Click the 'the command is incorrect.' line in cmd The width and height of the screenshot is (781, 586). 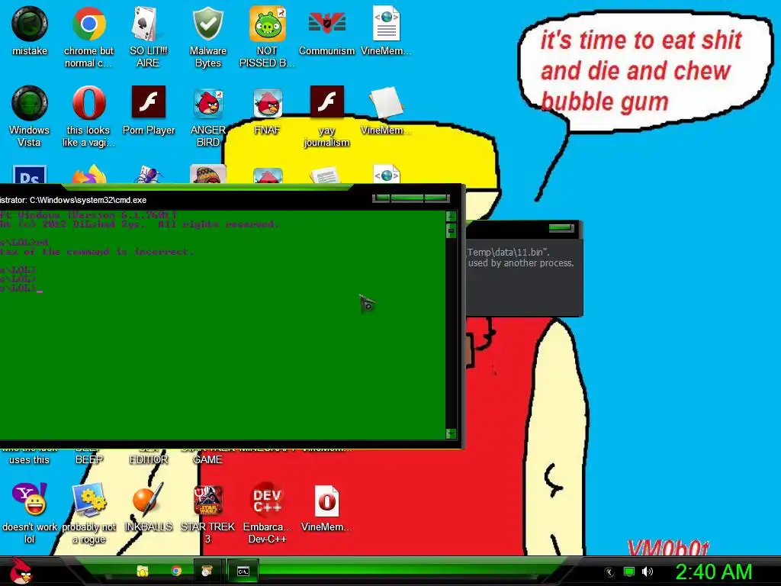96,252
